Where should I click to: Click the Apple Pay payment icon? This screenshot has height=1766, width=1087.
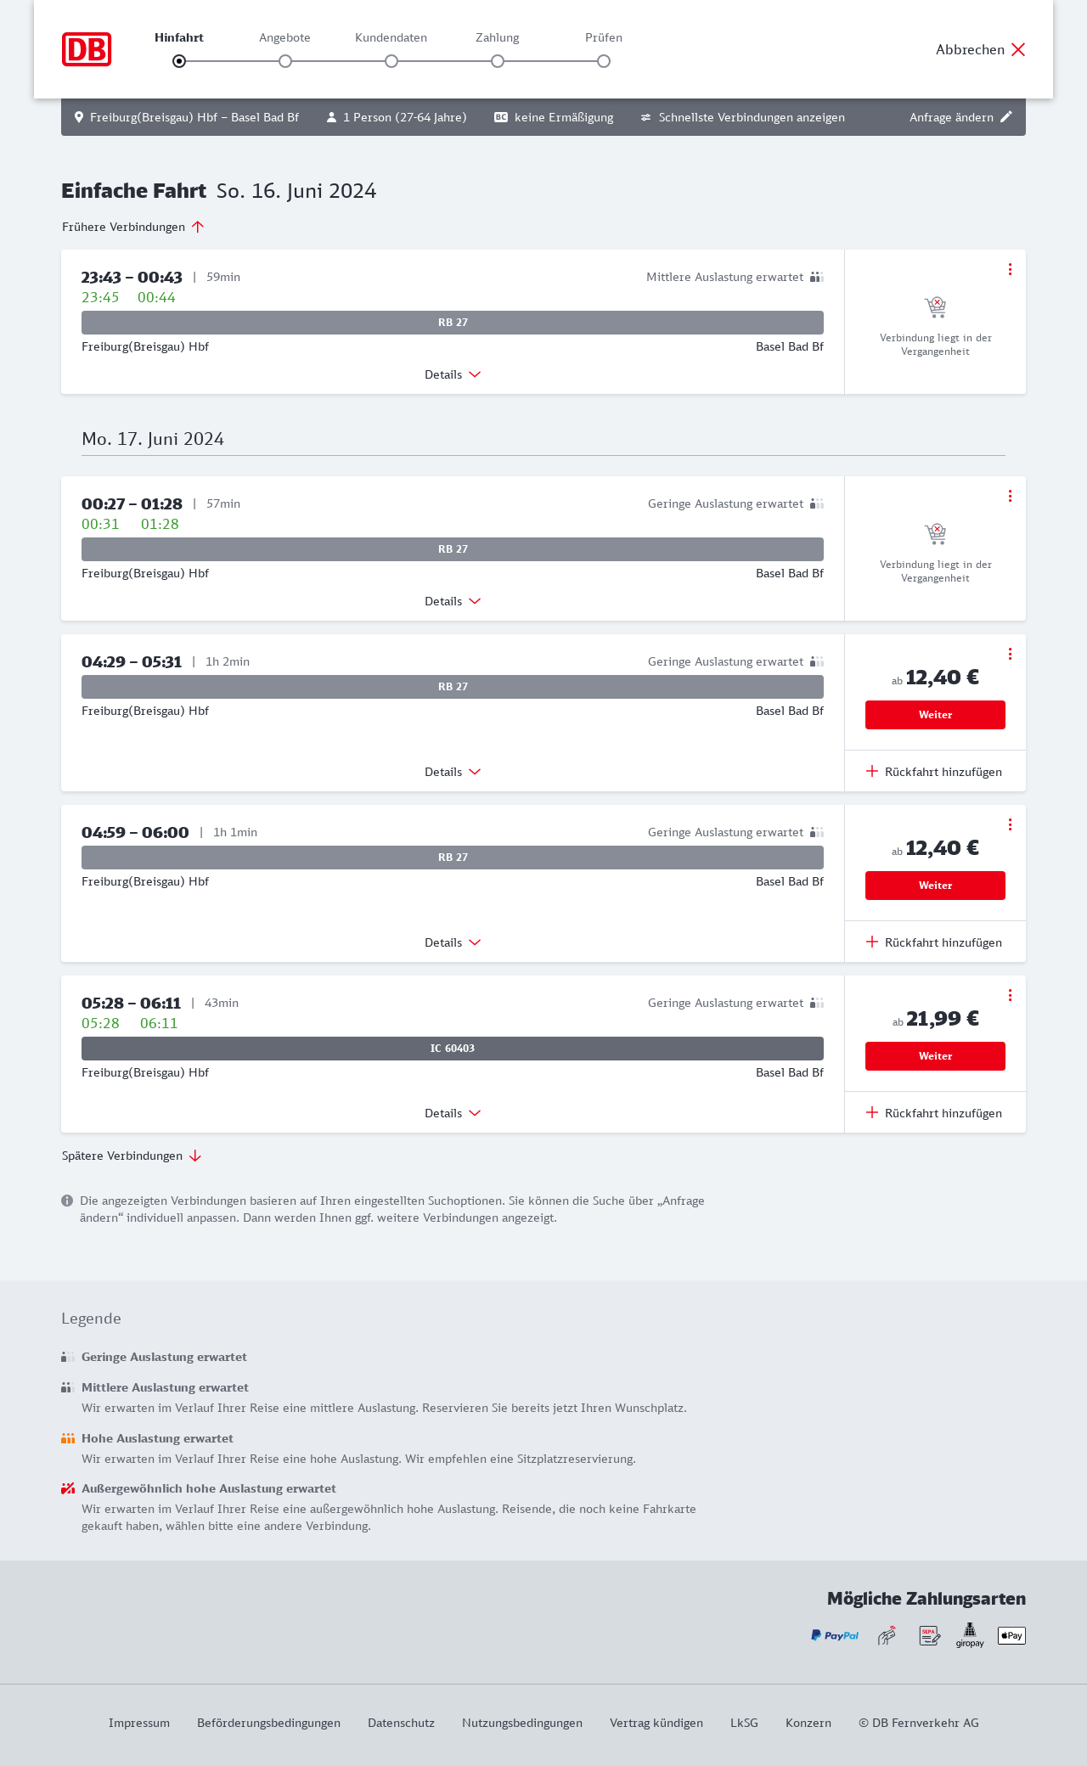coord(1011,1635)
